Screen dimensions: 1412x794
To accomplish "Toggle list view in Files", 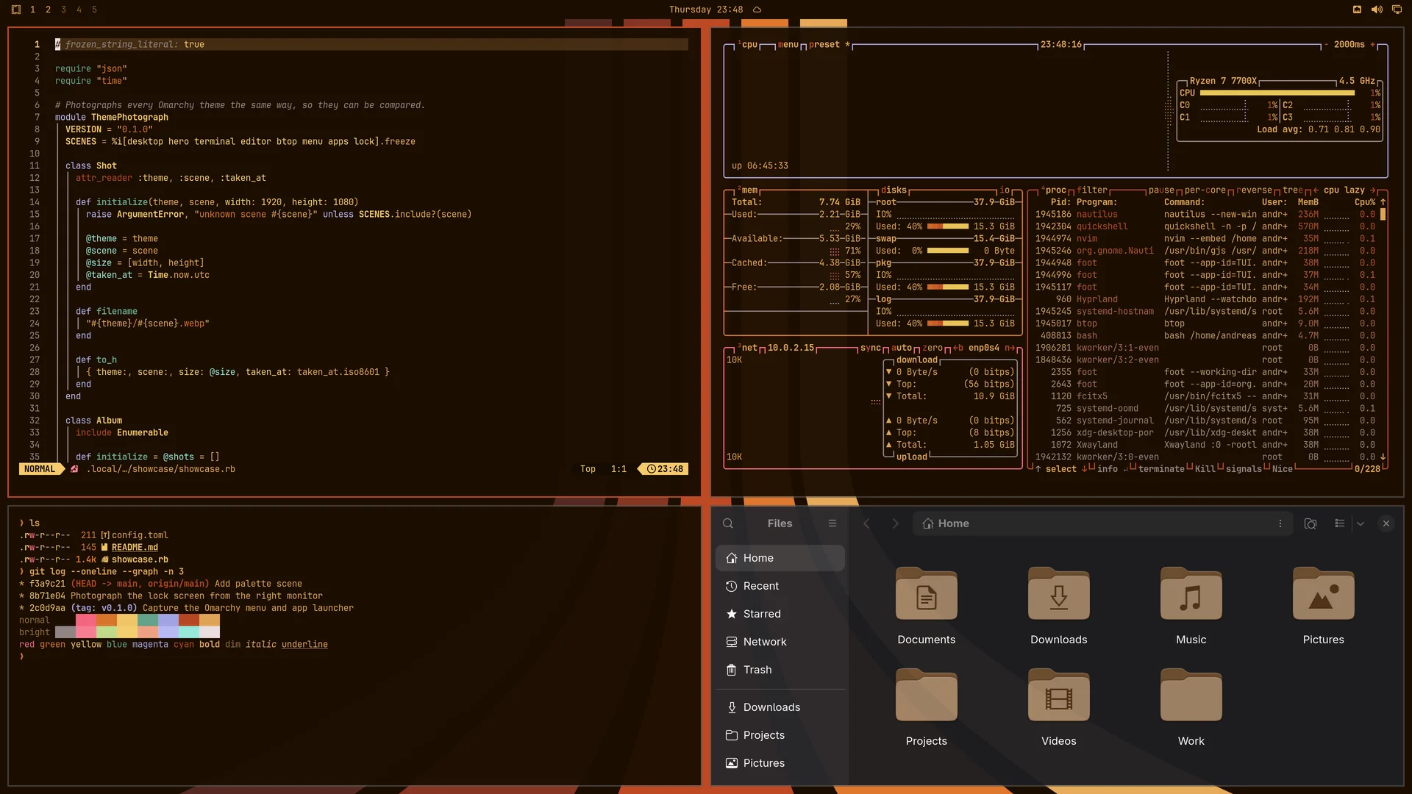I will click(1340, 523).
